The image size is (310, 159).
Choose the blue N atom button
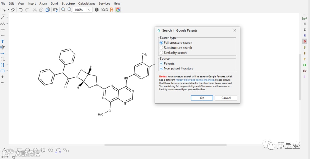coord(305,36)
